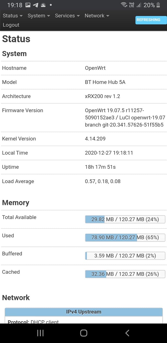Select the IPv4 Upstream header

pyautogui.click(x=83, y=312)
